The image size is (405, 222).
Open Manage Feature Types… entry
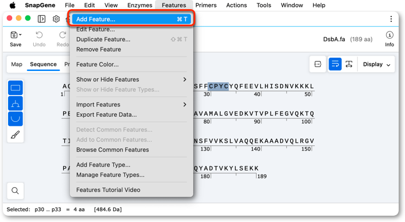point(131,175)
